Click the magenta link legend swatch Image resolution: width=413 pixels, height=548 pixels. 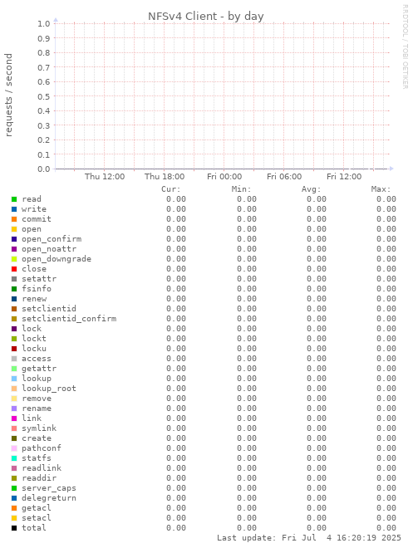[x=14, y=418]
